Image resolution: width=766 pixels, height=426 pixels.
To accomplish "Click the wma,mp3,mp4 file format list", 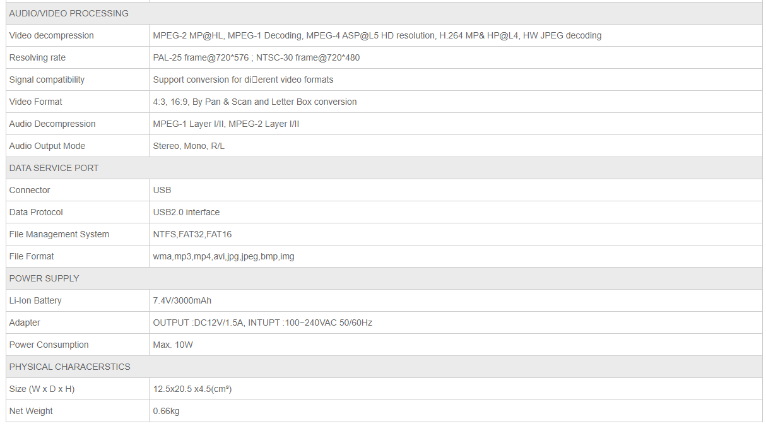I will 223,256.
